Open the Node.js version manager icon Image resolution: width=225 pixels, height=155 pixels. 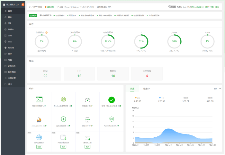(63, 99)
